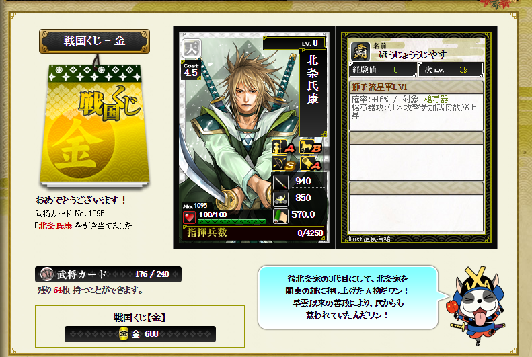532x357 pixels.
Task: Click the 獅子流星軍 LV1 skill header
Action: click(416, 87)
